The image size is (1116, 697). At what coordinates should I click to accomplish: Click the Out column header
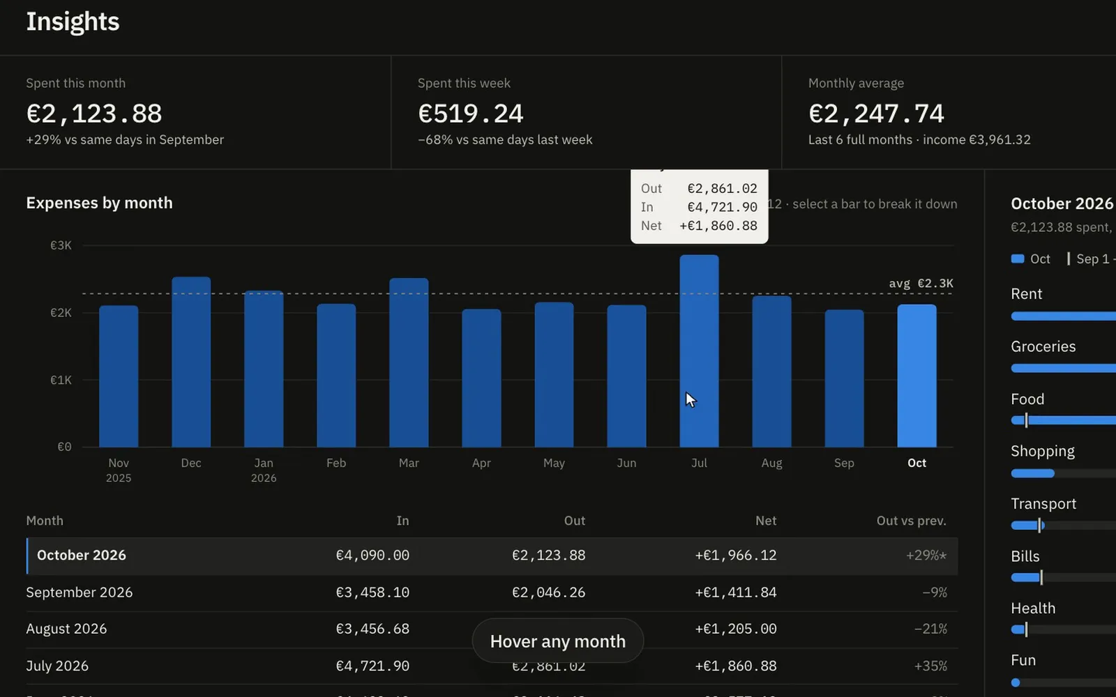[575, 521]
